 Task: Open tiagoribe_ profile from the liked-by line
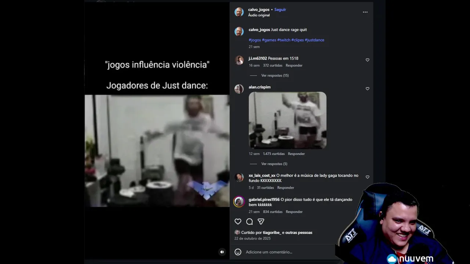point(272,232)
